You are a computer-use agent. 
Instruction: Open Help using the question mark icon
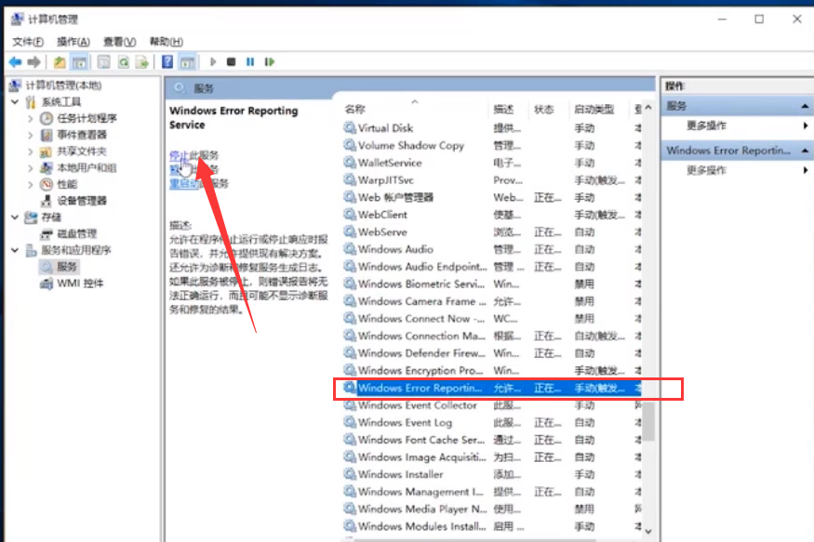point(167,61)
